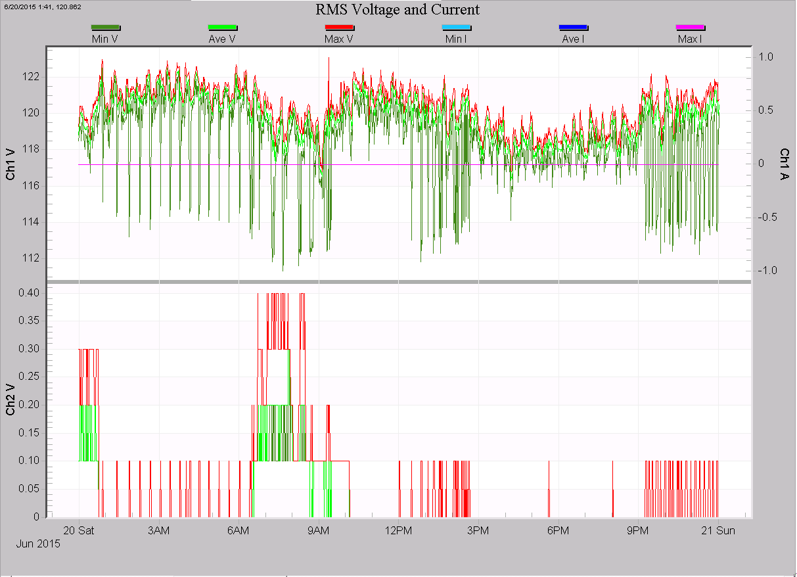Click the dark green Min V legend swatch
Screen dimensions: 797x577
click(105, 28)
